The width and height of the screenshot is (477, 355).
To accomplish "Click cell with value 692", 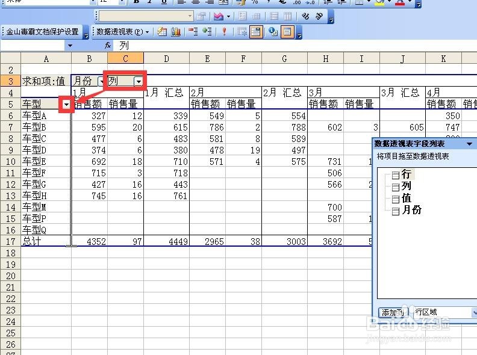I will (x=89, y=161).
